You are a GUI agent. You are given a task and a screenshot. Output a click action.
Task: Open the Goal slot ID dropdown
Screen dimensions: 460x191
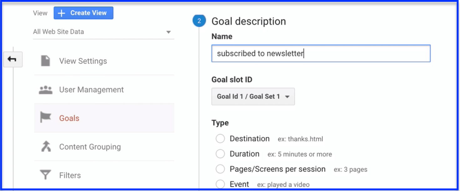[x=253, y=96]
